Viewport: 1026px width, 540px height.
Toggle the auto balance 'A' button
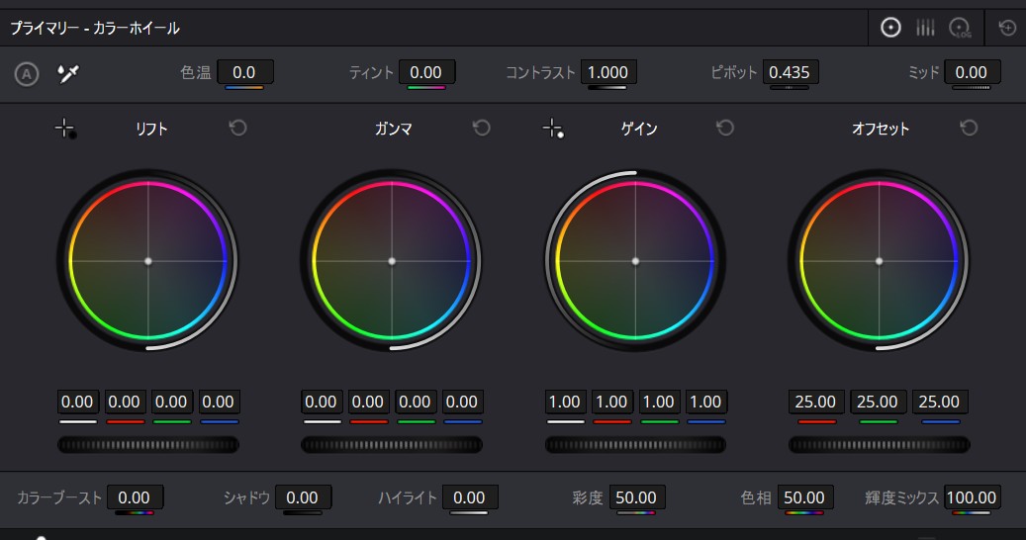coord(27,73)
